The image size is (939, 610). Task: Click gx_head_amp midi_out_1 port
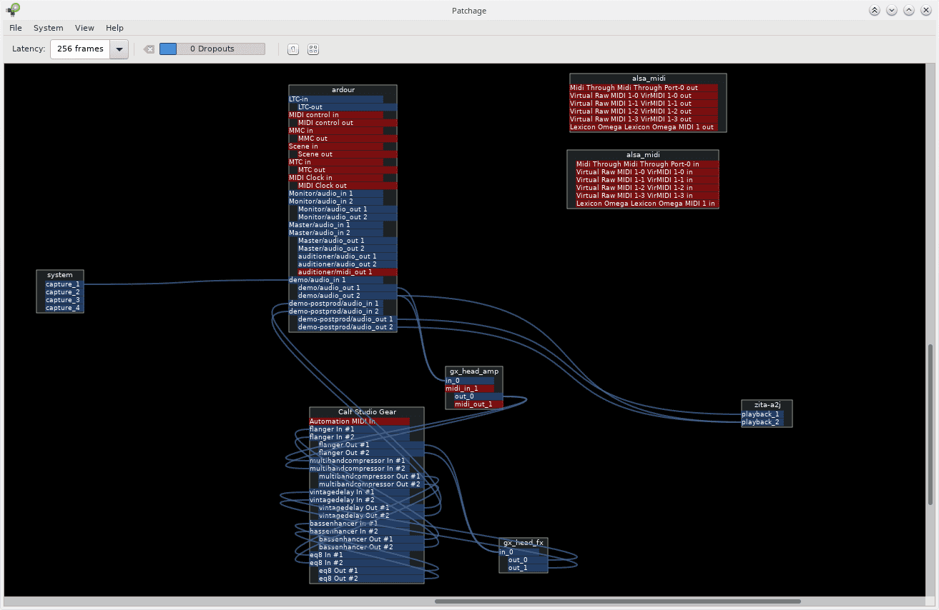coord(478,404)
